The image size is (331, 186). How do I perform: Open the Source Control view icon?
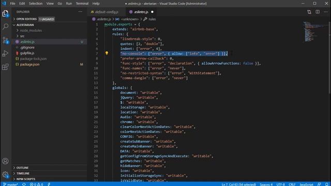coord(5,40)
